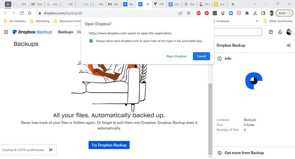Uncheck Always allow www.dropbox.com checkbox
This screenshot has height=159, width=295.
point(91,41)
